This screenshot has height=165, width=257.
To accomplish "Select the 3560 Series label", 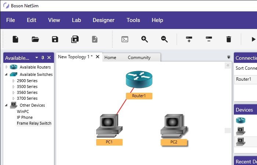I will (x=27, y=92).
